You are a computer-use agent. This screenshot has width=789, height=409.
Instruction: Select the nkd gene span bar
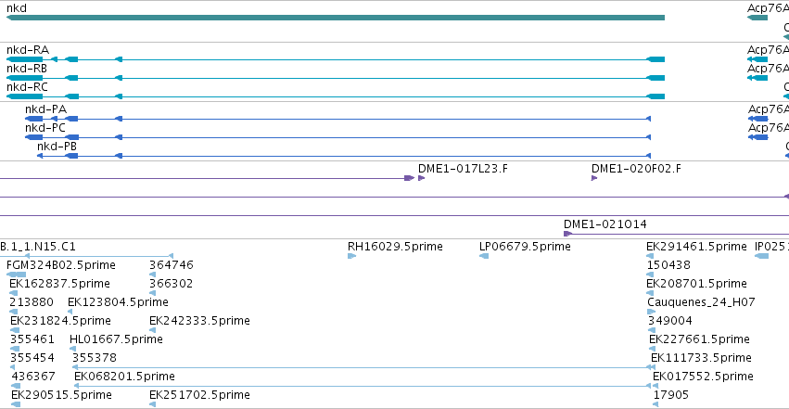[x=336, y=18]
